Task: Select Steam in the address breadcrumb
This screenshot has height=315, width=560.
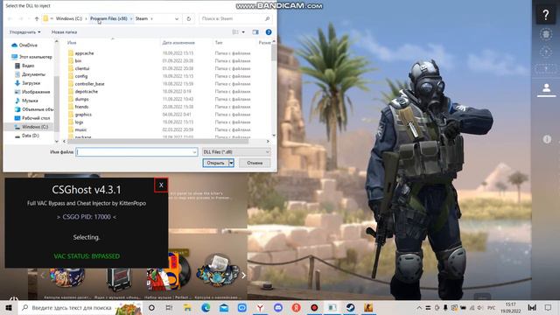Action: coord(142,18)
